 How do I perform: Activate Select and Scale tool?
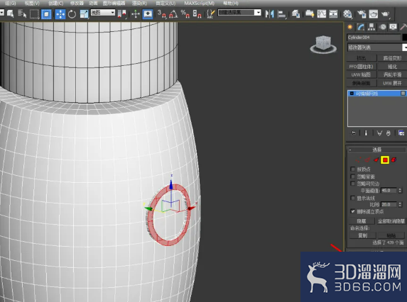pyautogui.click(x=84, y=13)
